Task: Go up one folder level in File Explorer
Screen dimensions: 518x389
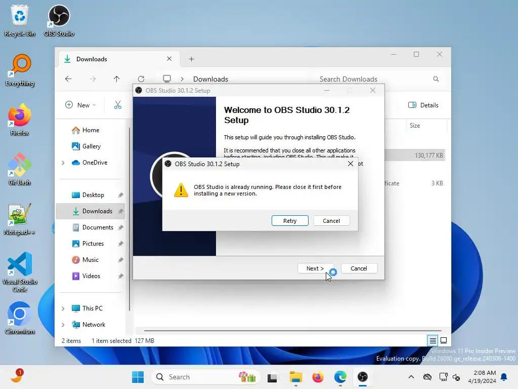Action: click(117, 79)
